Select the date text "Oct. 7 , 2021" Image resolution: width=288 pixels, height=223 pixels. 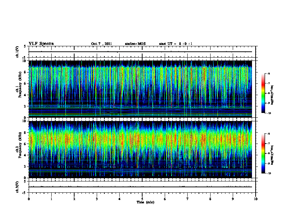pos(101,44)
